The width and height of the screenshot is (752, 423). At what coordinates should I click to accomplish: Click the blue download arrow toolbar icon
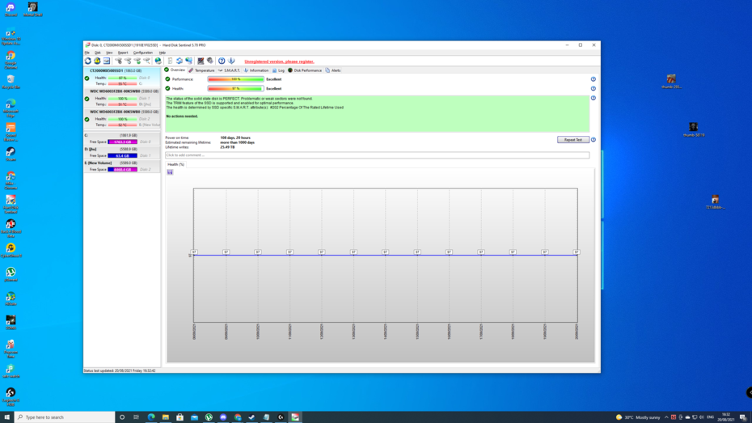[231, 61]
